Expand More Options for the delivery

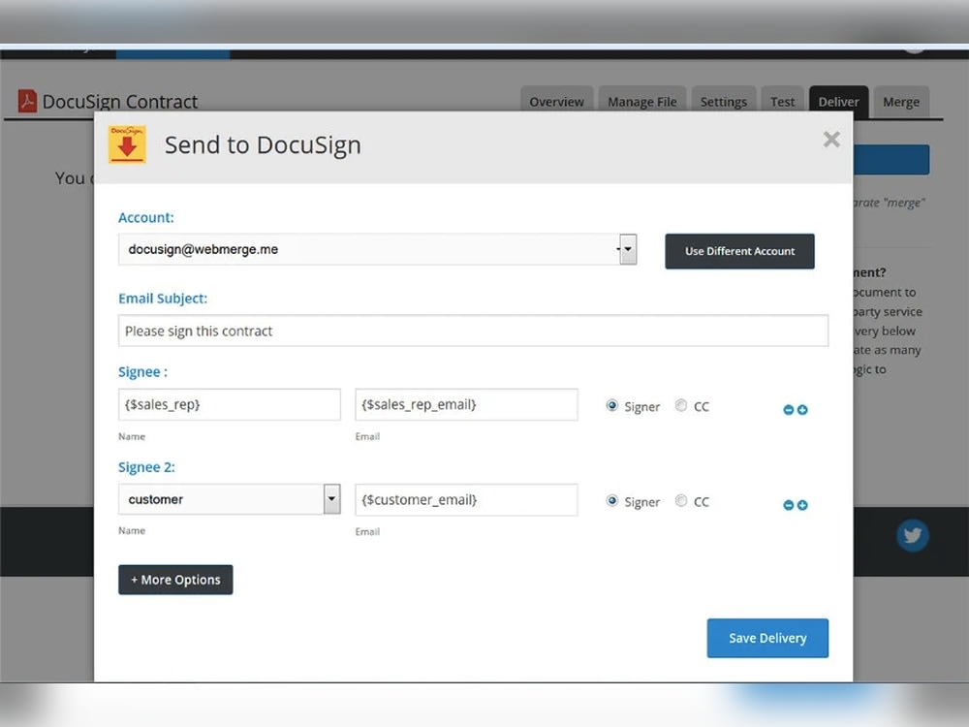tap(175, 579)
